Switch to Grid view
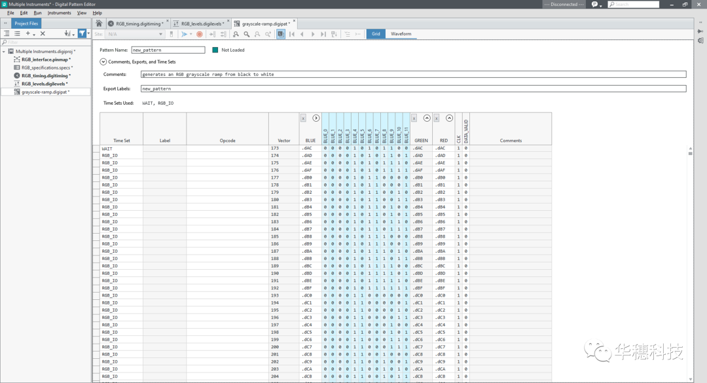The height and width of the screenshot is (383, 707). click(x=376, y=34)
